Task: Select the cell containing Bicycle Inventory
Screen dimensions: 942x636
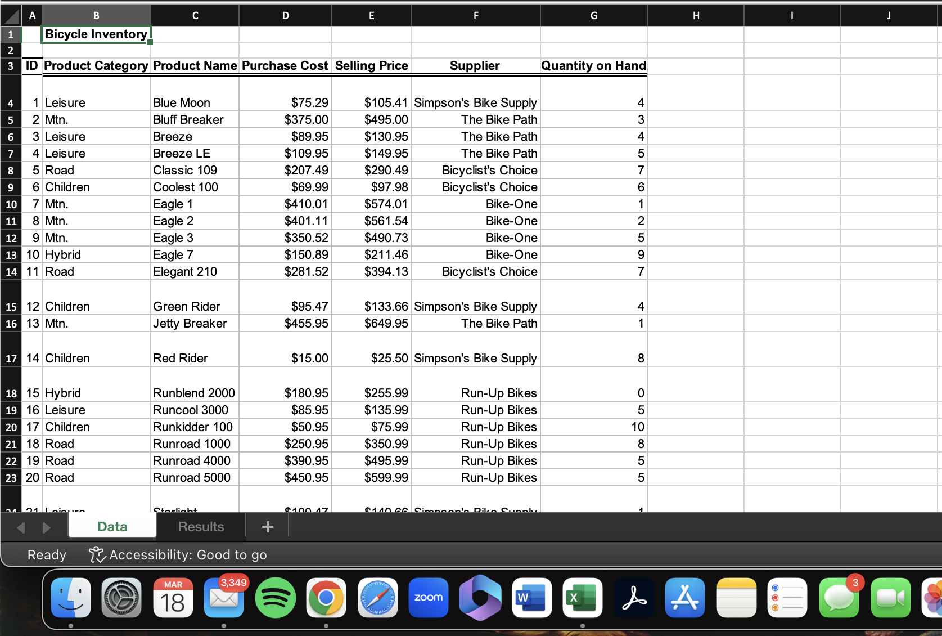Action: [x=95, y=34]
